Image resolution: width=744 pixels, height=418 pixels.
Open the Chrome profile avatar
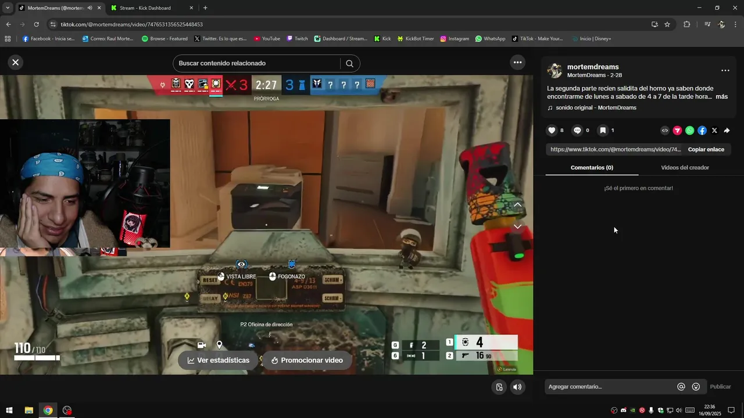[x=721, y=24]
